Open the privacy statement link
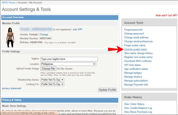The height and width of the screenshot is (115, 178). [12, 88]
